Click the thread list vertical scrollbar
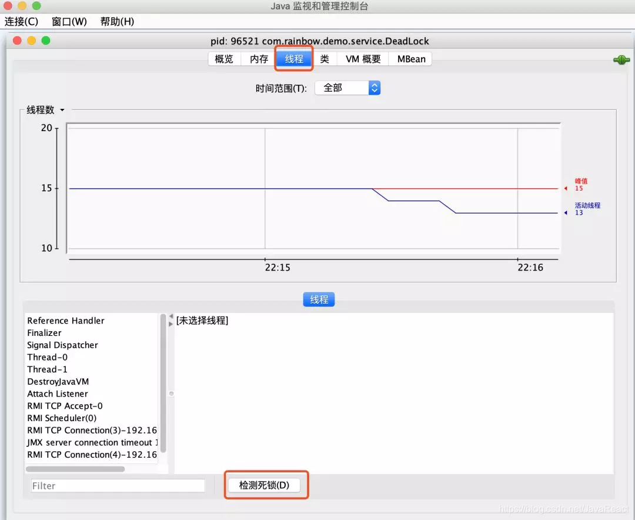 pos(163,383)
